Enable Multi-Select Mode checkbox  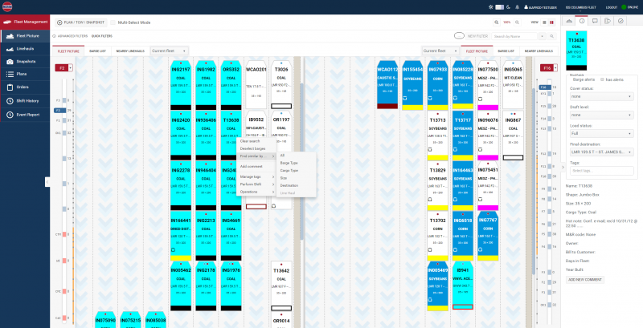click(x=112, y=22)
